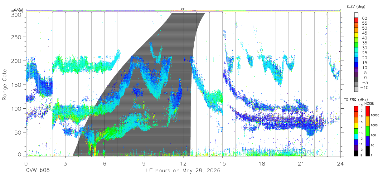383x177 pixels.
Task: Click the '12' UT hour tick label
Action: 183,164
